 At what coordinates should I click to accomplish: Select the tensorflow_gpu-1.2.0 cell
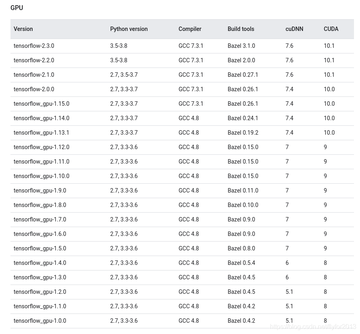tap(40, 291)
